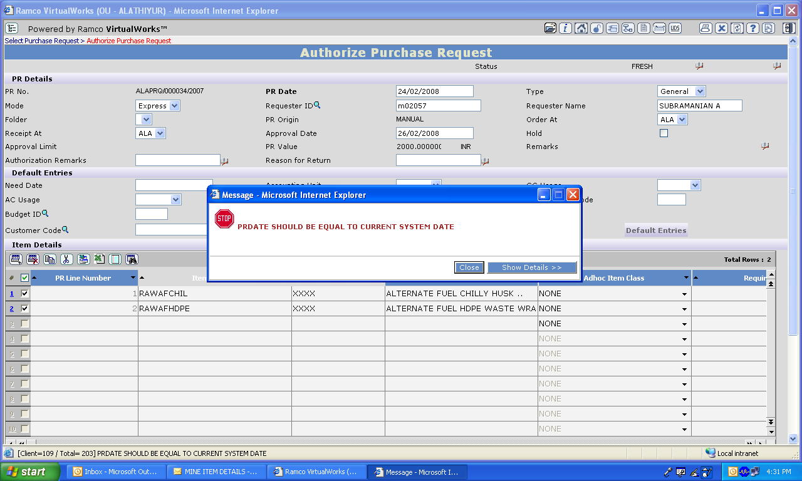This screenshot has height=481, width=802.
Task: Click the open-folder icon in top toolbar
Action: (x=550, y=28)
